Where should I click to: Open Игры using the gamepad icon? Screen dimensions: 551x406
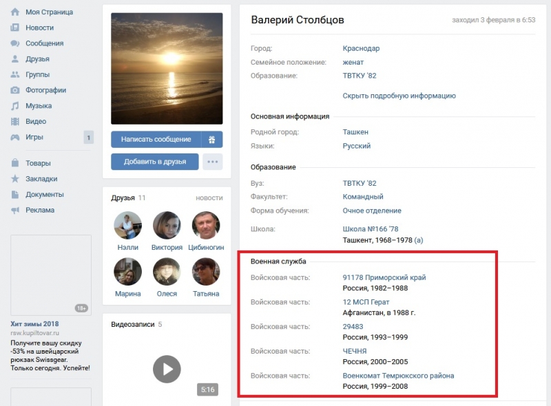[x=14, y=137]
